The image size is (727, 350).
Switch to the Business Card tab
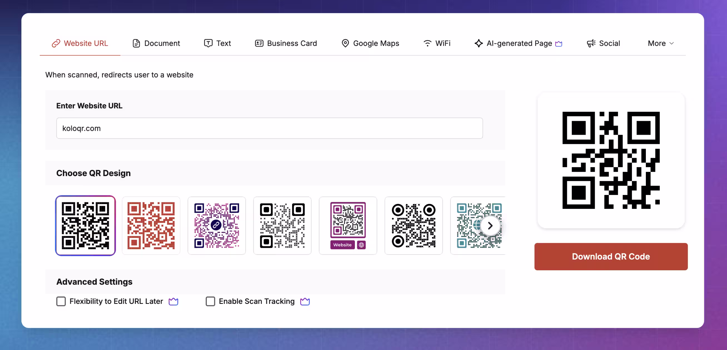click(286, 43)
